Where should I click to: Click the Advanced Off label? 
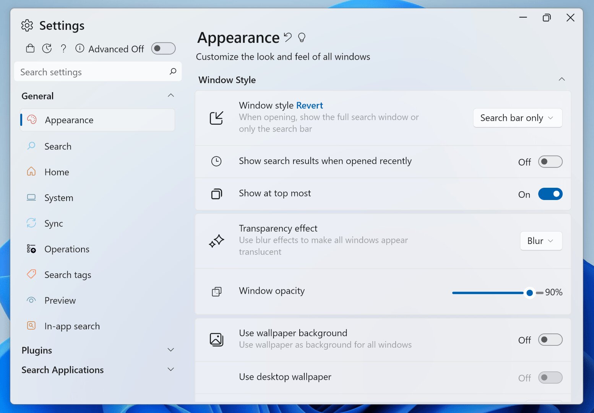pyautogui.click(x=116, y=49)
